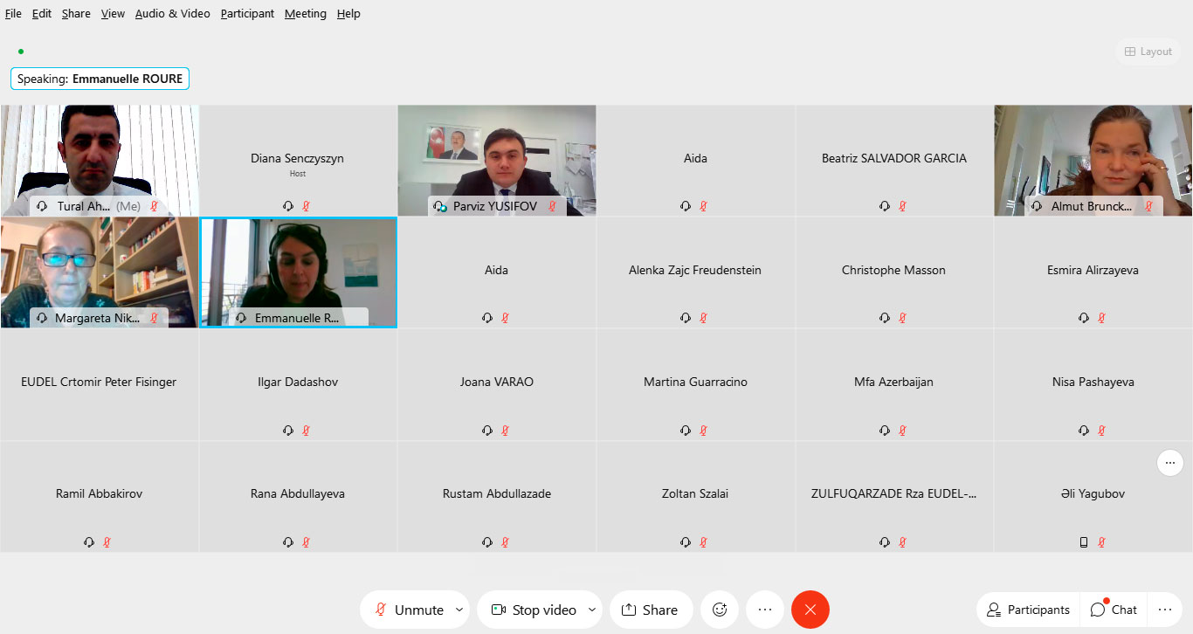Click headset icon on Nisa Pashayeva tile
The image size is (1193, 634).
click(x=1084, y=430)
